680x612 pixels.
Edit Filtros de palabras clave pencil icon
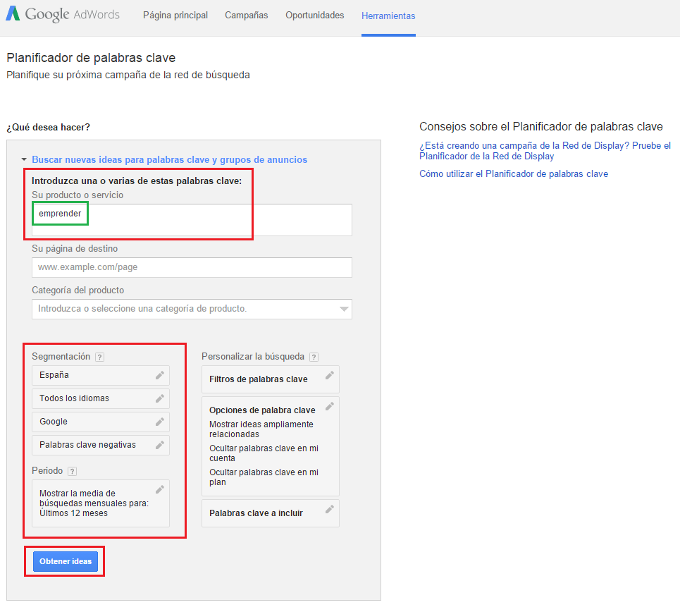[x=330, y=375]
